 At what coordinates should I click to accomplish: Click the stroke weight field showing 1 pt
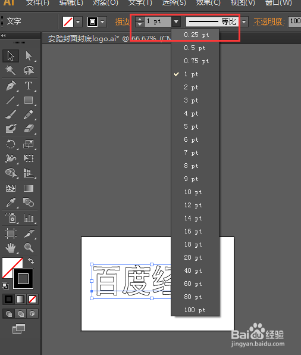click(158, 21)
